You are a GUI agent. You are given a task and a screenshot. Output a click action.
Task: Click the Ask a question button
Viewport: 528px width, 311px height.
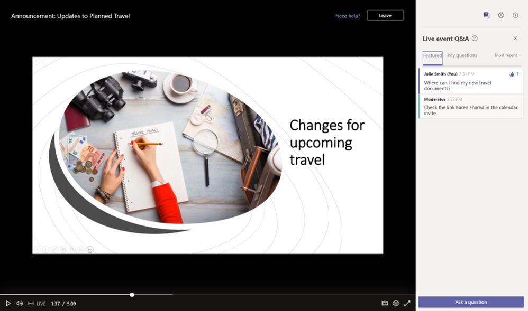tap(471, 302)
